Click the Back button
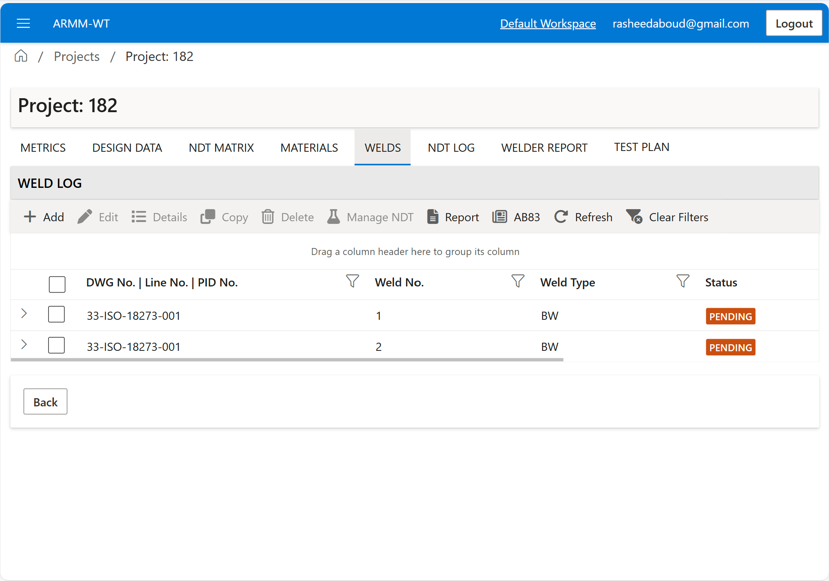829x581 pixels. click(x=45, y=402)
